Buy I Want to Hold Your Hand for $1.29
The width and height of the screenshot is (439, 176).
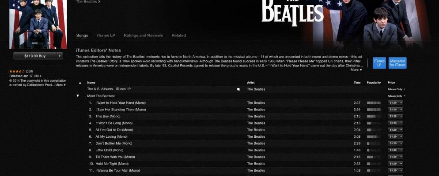click(393, 103)
